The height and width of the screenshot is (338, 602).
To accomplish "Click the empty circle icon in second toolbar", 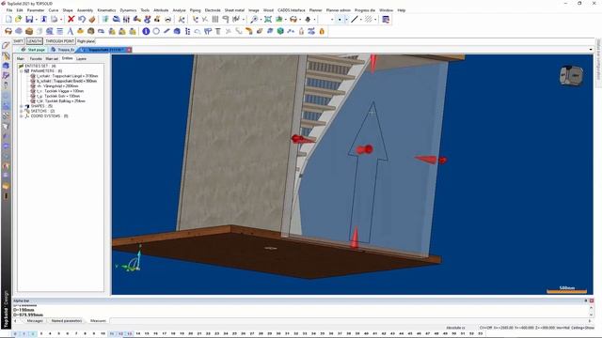I will click(156, 31).
